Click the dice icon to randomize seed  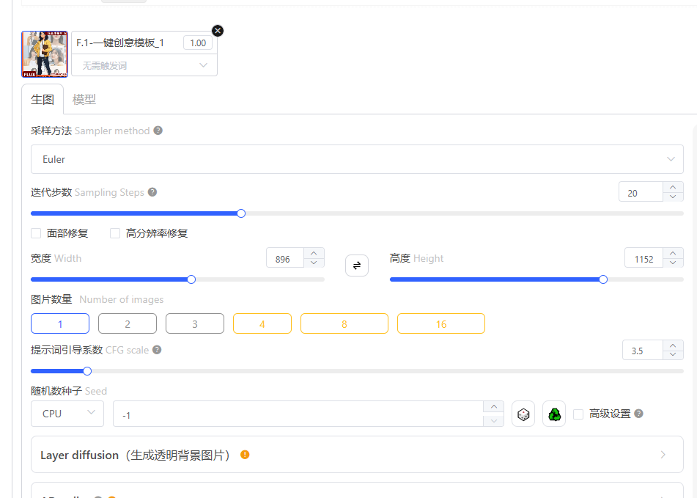[x=523, y=414]
